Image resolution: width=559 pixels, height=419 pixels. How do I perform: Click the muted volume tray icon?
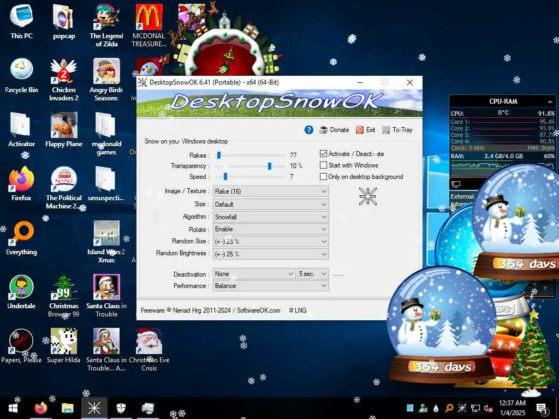coord(488,408)
